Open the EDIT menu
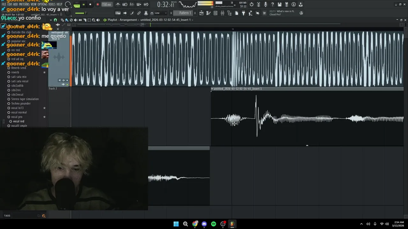 10,4
